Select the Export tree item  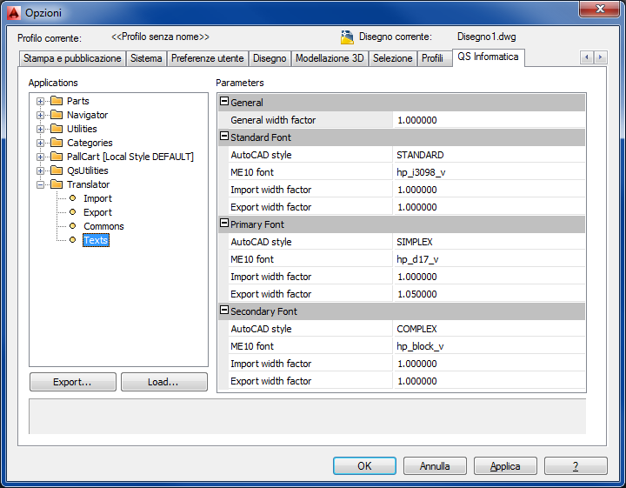click(97, 212)
